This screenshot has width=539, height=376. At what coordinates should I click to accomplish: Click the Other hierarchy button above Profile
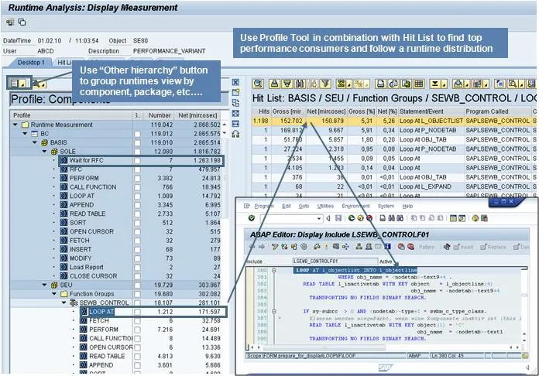point(18,83)
